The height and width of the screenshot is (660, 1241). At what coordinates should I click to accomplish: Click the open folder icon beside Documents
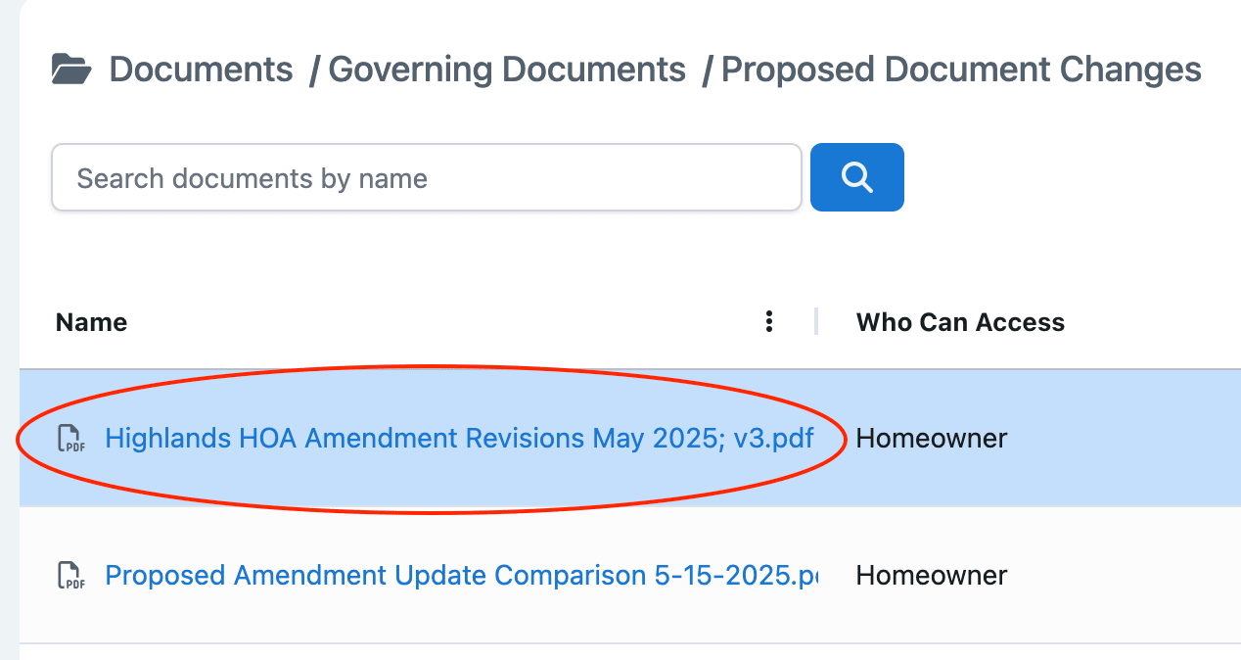pyautogui.click(x=71, y=70)
